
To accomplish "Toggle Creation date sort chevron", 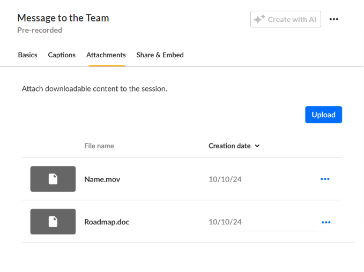I will coord(257,146).
